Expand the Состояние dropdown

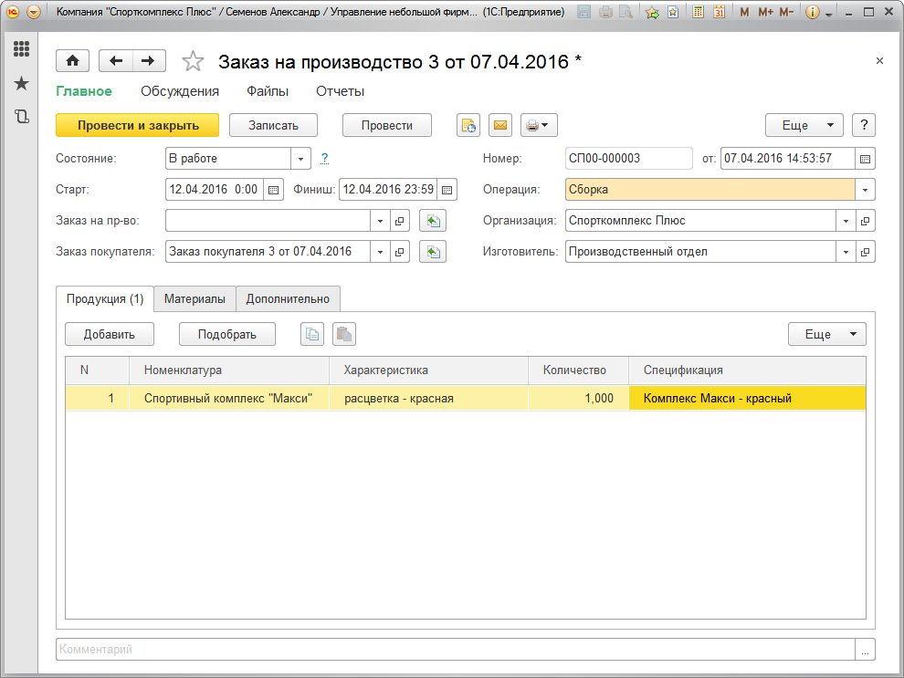tap(301, 158)
